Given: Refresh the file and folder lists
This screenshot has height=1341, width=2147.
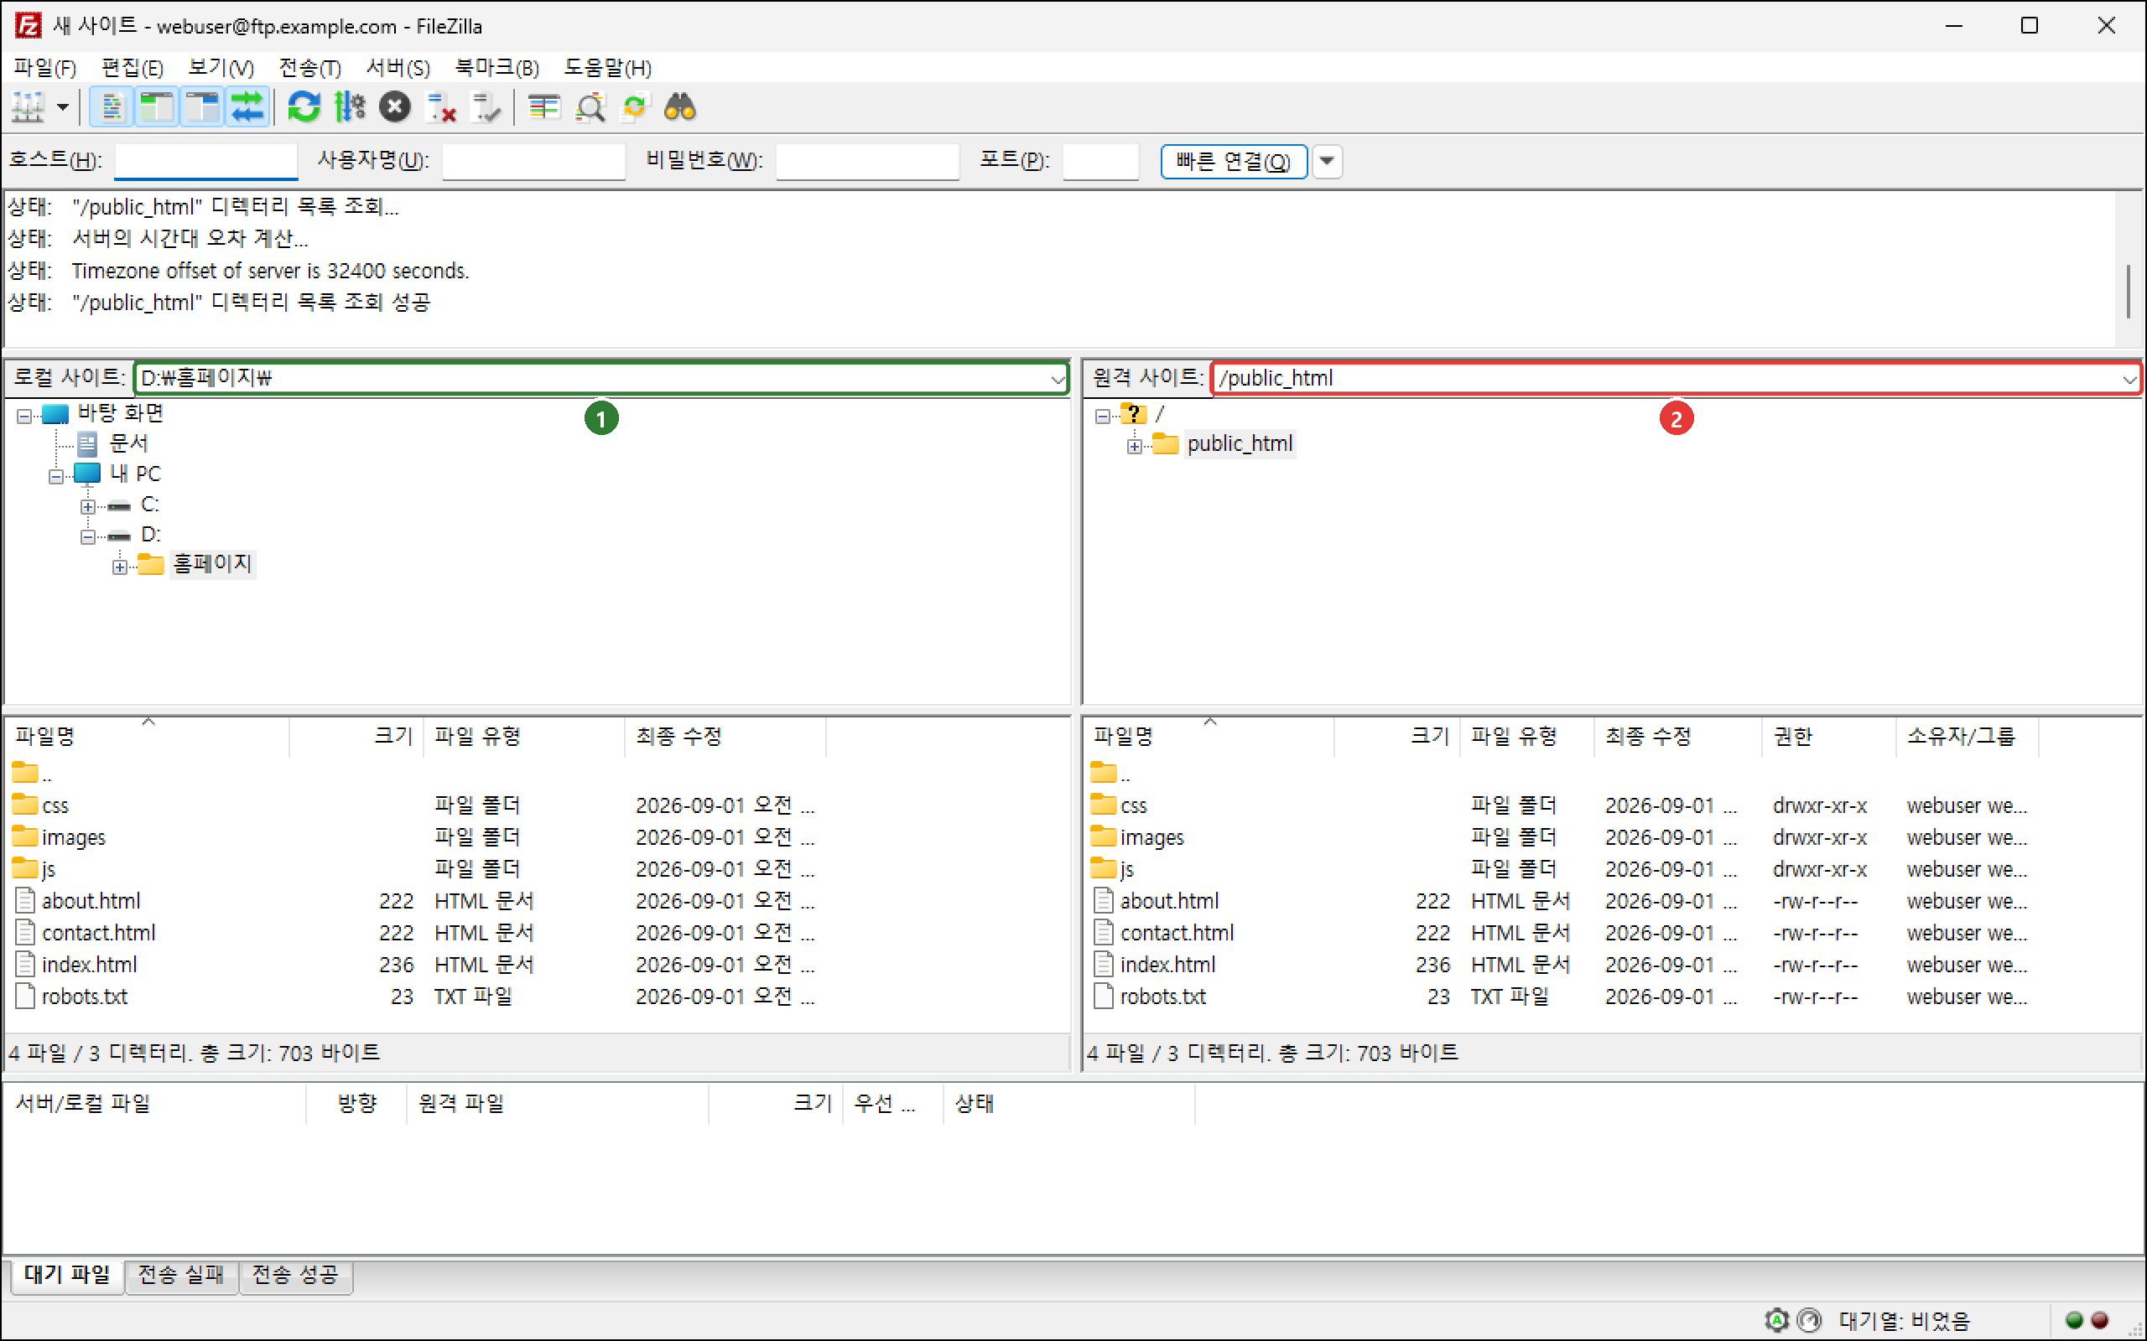Looking at the screenshot, I should pyautogui.click(x=304, y=108).
